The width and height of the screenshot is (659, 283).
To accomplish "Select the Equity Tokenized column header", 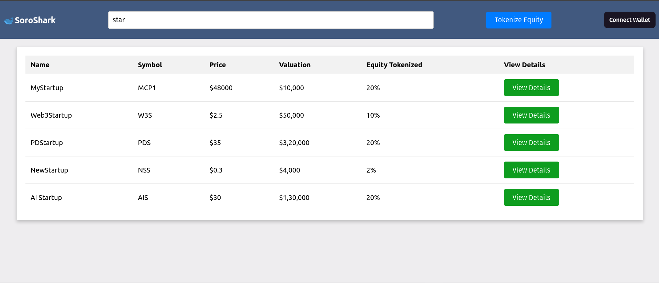I will (394, 65).
